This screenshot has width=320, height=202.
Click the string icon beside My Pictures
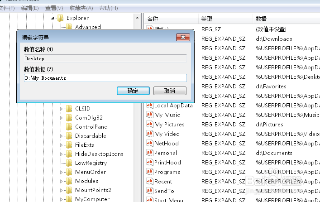150,124
